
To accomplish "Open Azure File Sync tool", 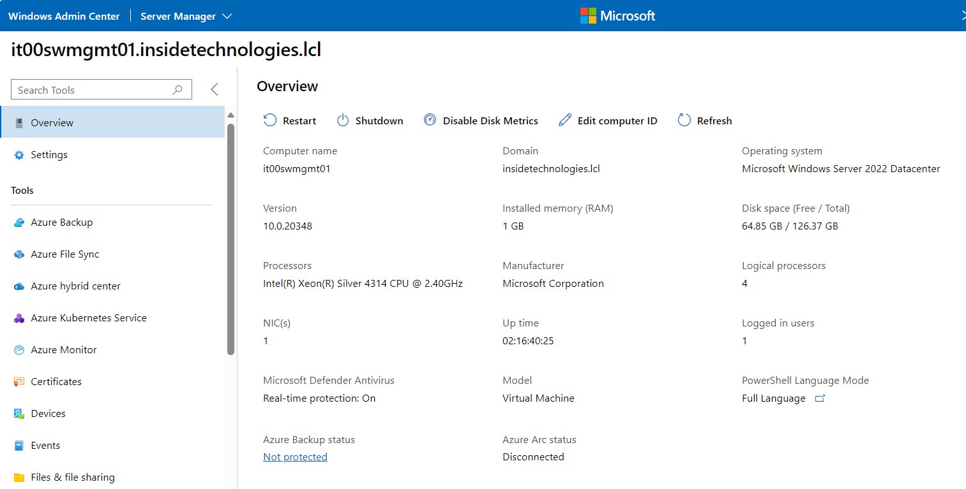I will pos(112,254).
